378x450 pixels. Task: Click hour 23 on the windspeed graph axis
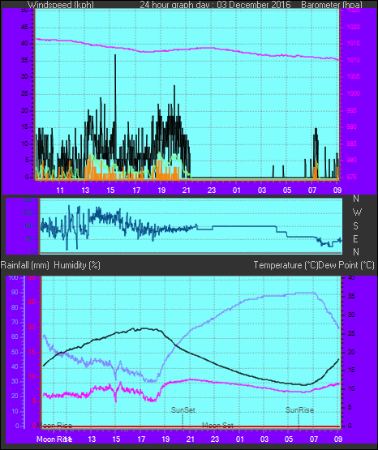212,190
